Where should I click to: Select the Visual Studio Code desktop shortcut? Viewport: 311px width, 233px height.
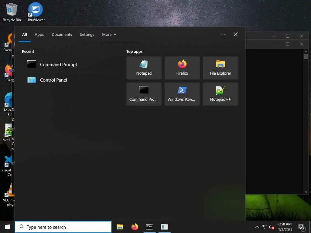click(x=7, y=166)
